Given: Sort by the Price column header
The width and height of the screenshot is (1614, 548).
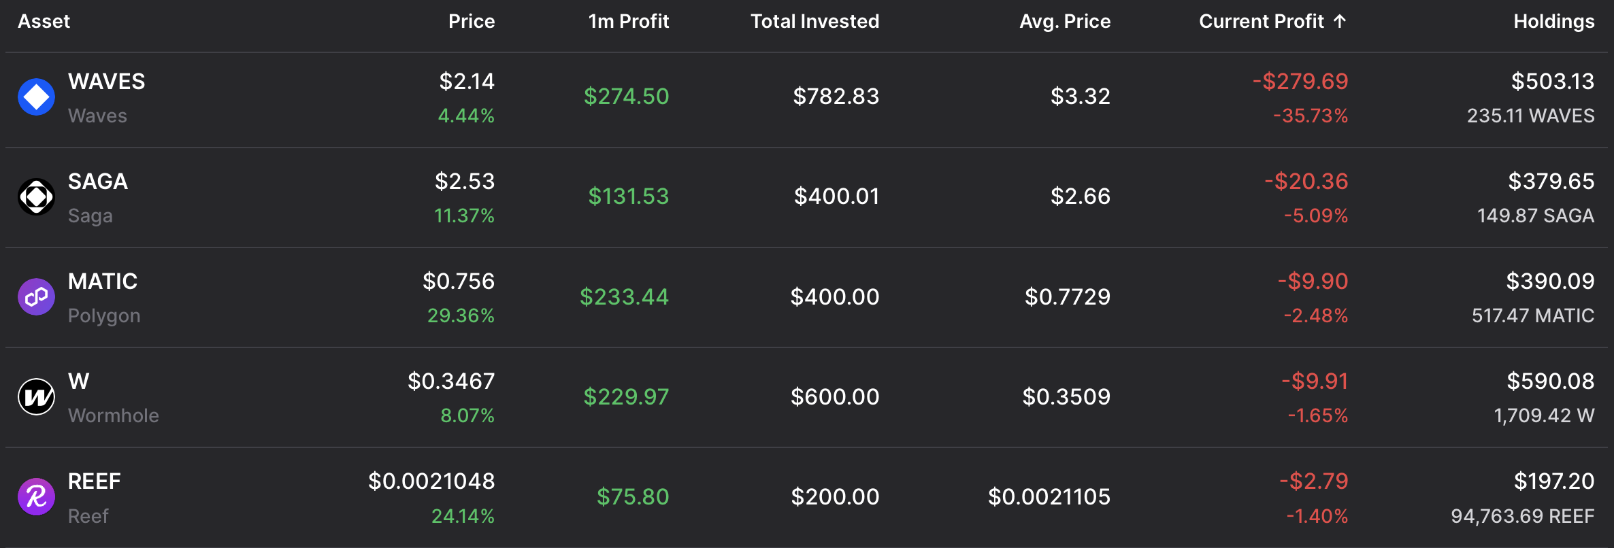Looking at the screenshot, I should tap(471, 21).
